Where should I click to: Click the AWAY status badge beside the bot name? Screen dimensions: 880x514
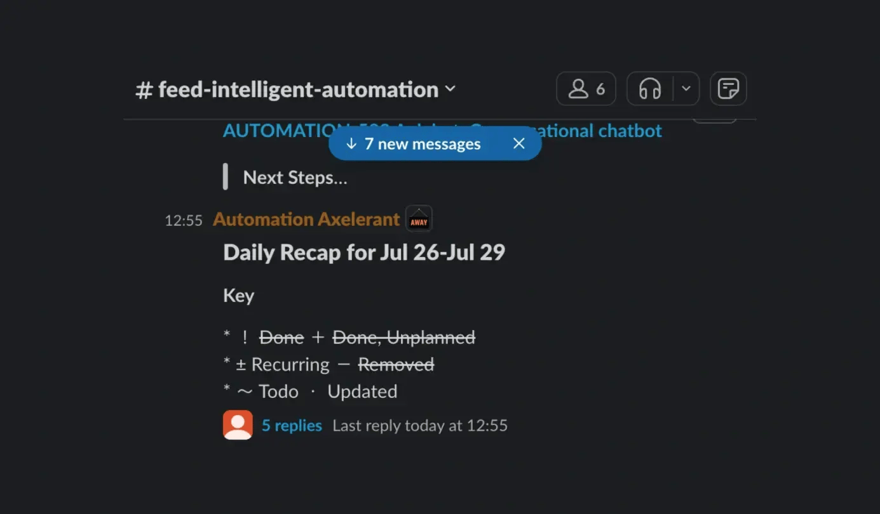pyautogui.click(x=418, y=219)
